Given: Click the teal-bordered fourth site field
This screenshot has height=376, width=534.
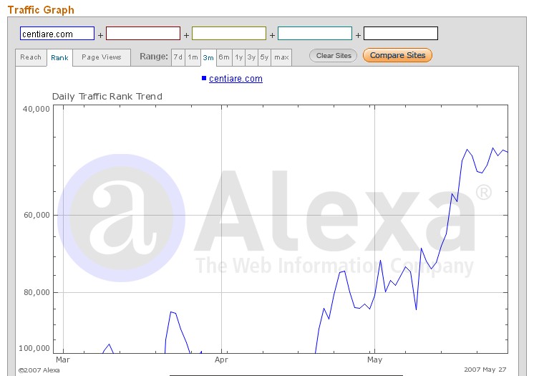Looking at the screenshot, I should (315, 34).
